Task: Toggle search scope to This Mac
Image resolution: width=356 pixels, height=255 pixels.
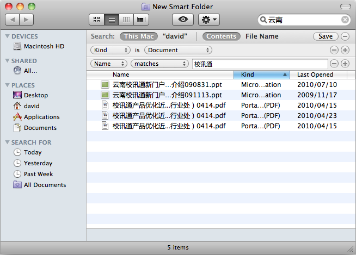Action: tap(138, 36)
